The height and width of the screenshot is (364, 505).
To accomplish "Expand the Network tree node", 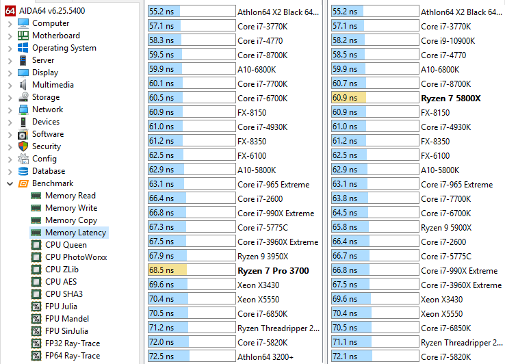I will 10,110.
